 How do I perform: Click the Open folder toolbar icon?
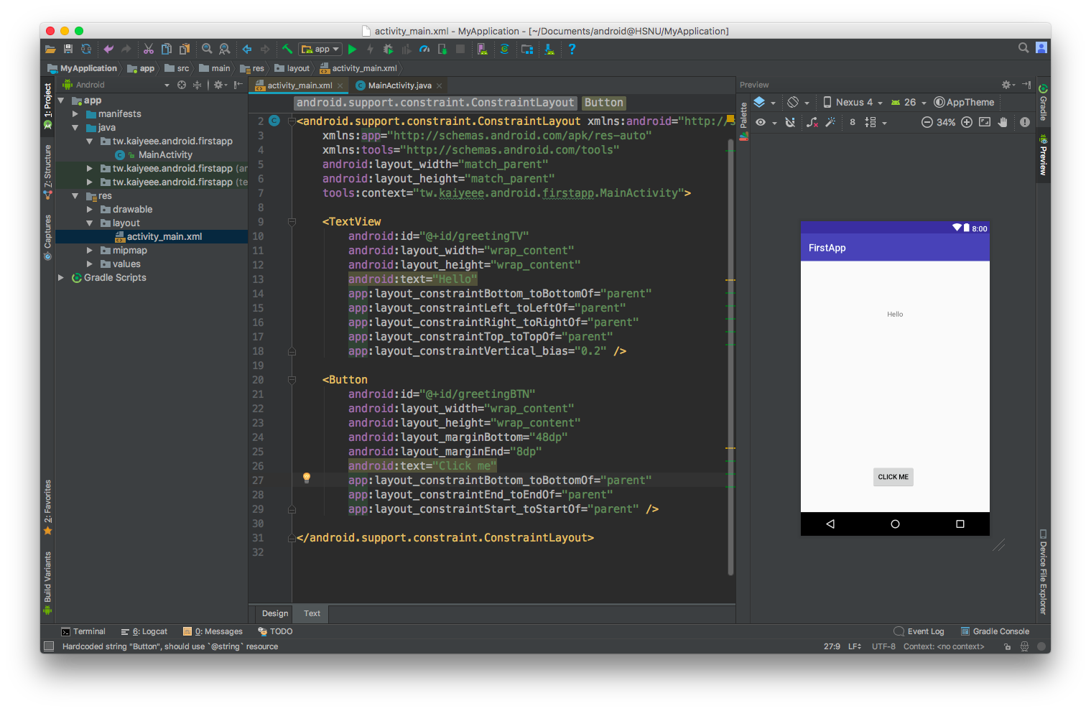coord(50,50)
